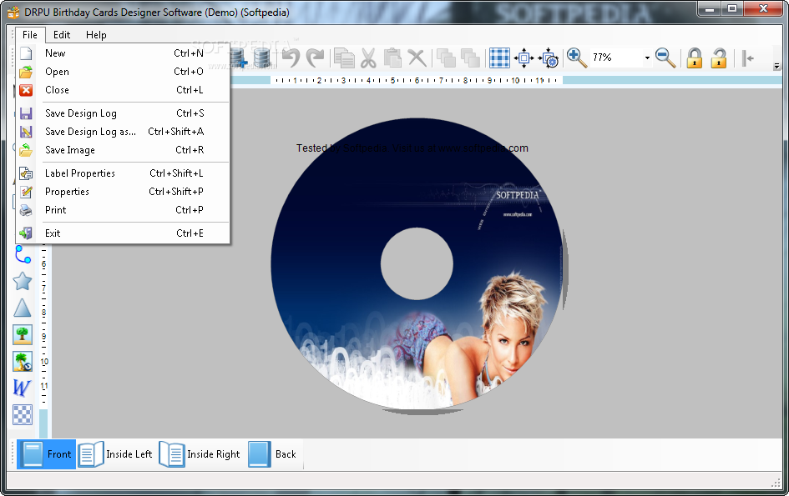Screen dimensions: 789x496
Task: Choose Print from the File menu
Action: coord(124,210)
